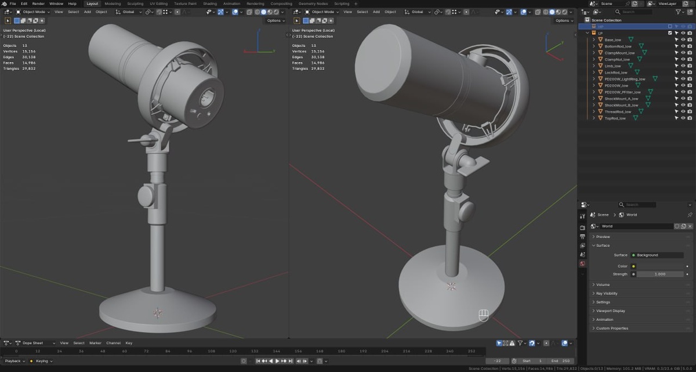This screenshot has height=372, width=696.
Task: Expand the PD200W_low object row
Action: 594,85
